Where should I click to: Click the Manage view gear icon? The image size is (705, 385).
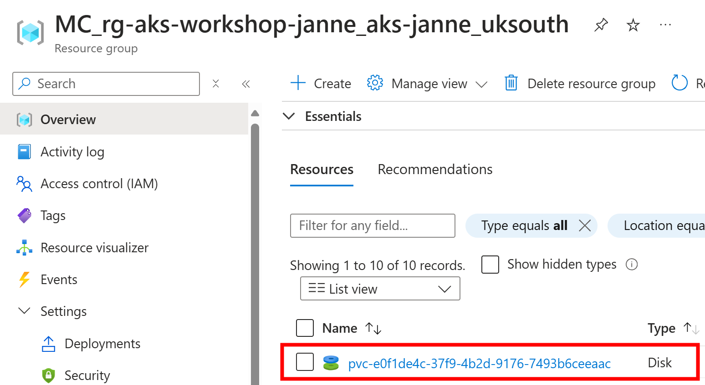(375, 83)
